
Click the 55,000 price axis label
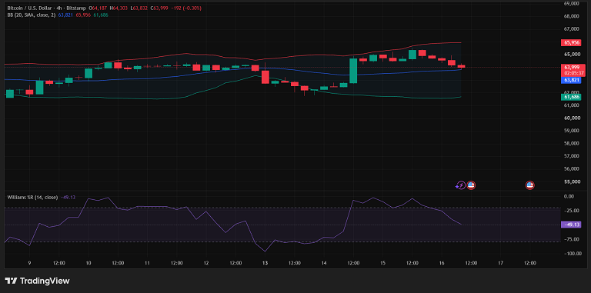coord(573,181)
